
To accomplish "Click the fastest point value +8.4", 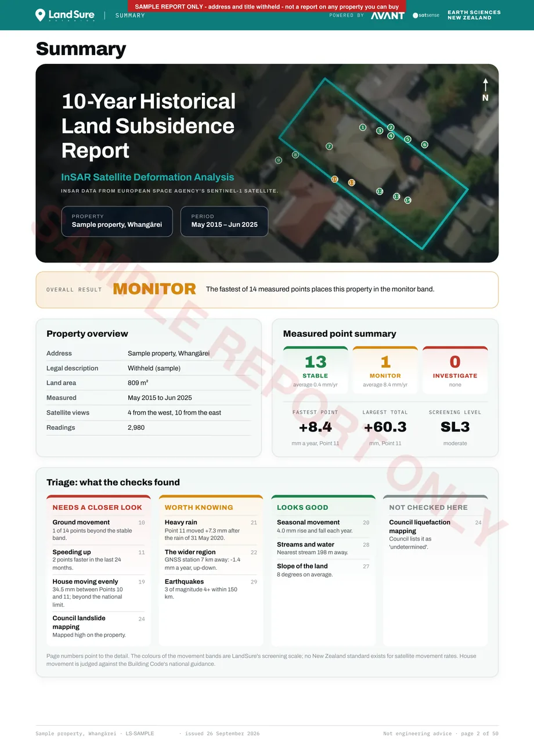I will (x=315, y=427).
